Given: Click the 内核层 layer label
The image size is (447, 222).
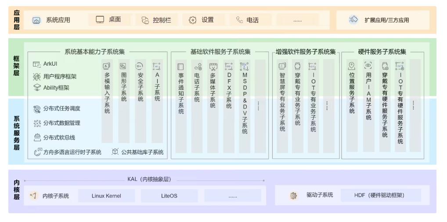Looking at the screenshot, I should click(17, 190).
